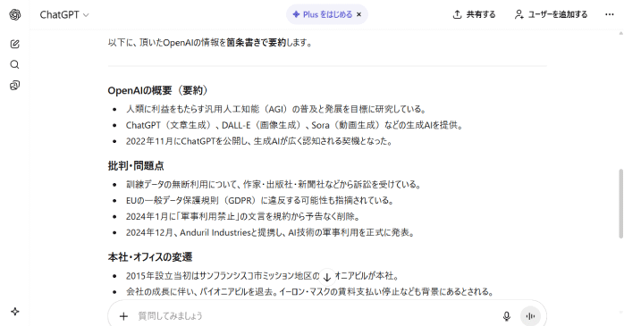The width and height of the screenshot is (624, 326).
Task: Click the vertical scrollbar thumb
Action: [620, 204]
